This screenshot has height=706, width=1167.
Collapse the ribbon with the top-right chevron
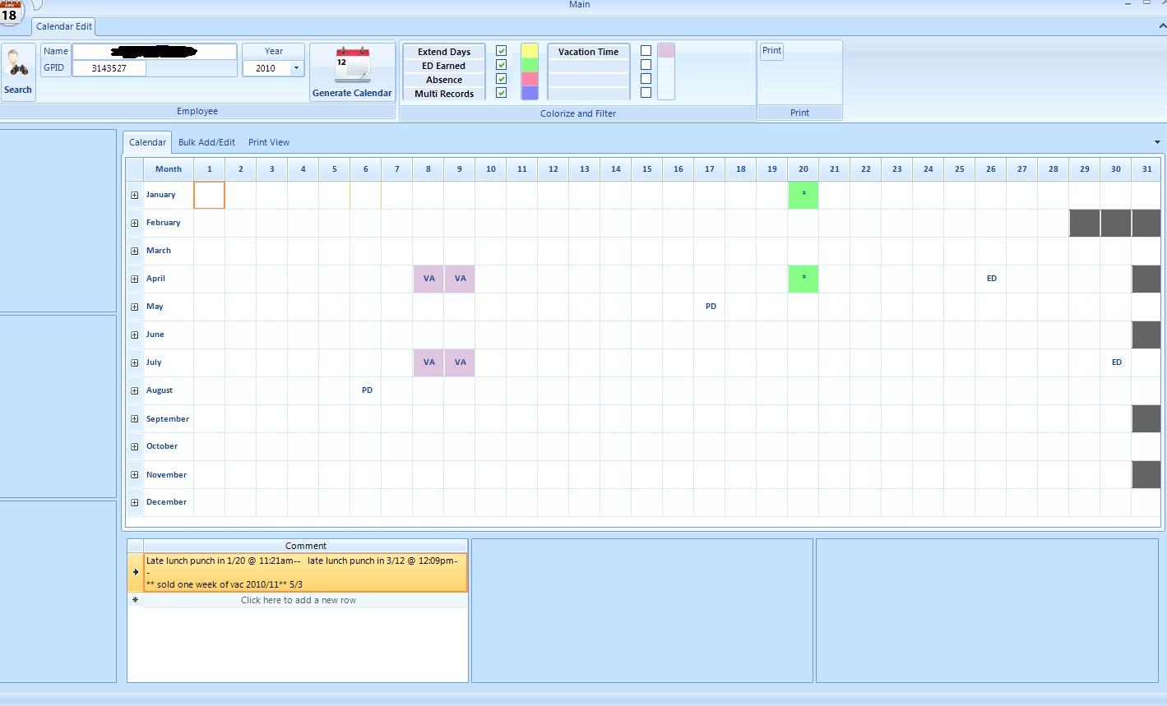tap(1162, 26)
